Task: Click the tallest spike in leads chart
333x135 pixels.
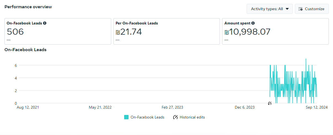Action: pos(306,60)
